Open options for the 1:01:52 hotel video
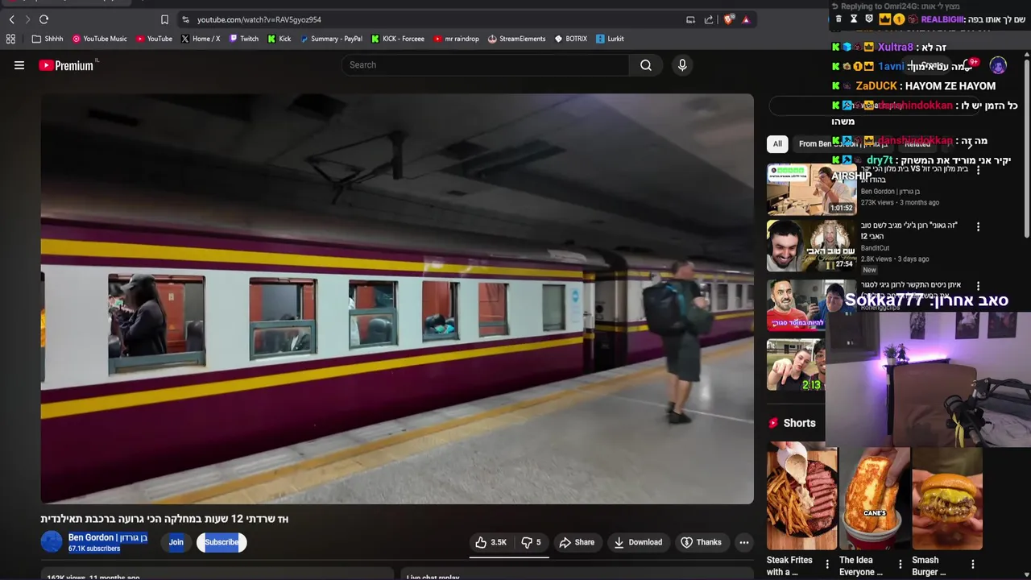This screenshot has height=580, width=1031. pos(978,170)
